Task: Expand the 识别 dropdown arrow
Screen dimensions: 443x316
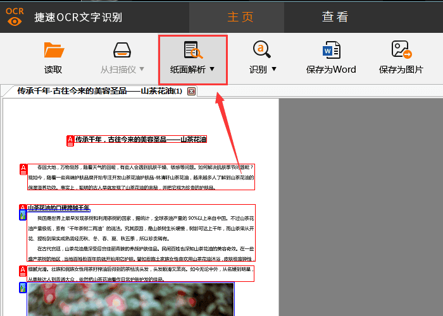Action: click(274, 68)
